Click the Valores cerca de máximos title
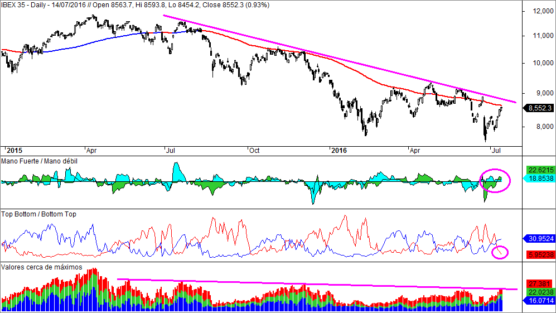Screen dimensions: 556x313 41,267
